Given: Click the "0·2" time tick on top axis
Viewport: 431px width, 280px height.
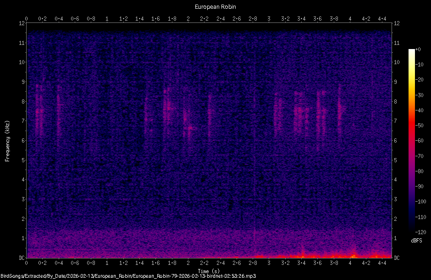Looking at the screenshot, I should point(42,19).
